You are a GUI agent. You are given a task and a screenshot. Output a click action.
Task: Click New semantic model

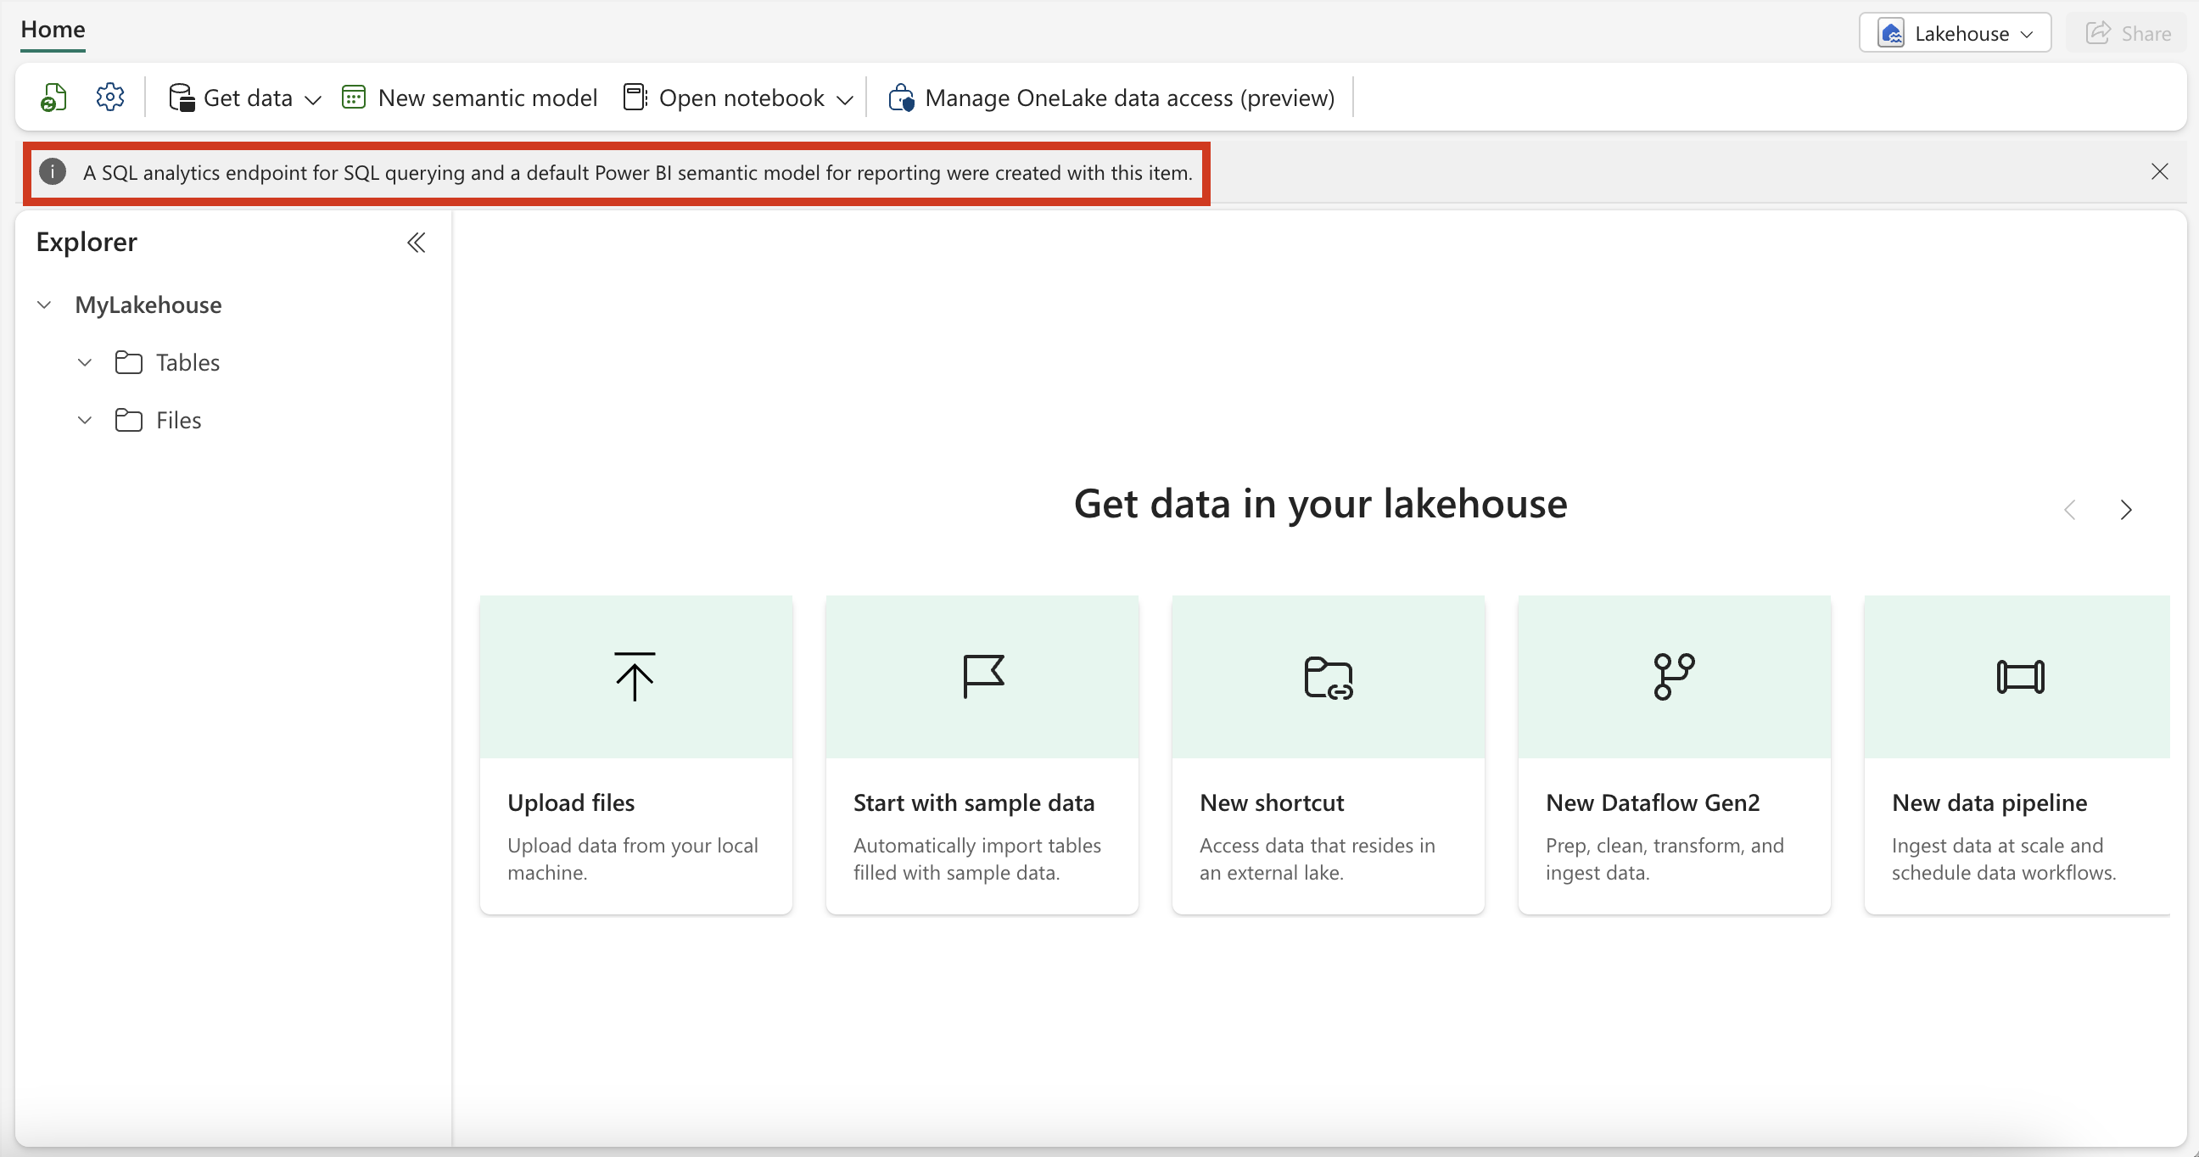469,98
